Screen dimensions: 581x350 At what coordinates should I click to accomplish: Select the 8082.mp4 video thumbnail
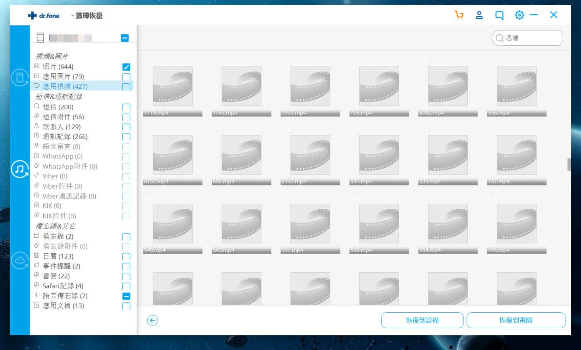pyautogui.click(x=448, y=86)
